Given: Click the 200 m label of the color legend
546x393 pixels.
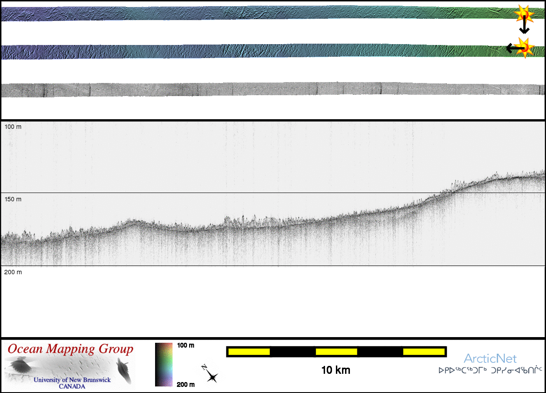Looking at the screenshot, I should point(186,384).
